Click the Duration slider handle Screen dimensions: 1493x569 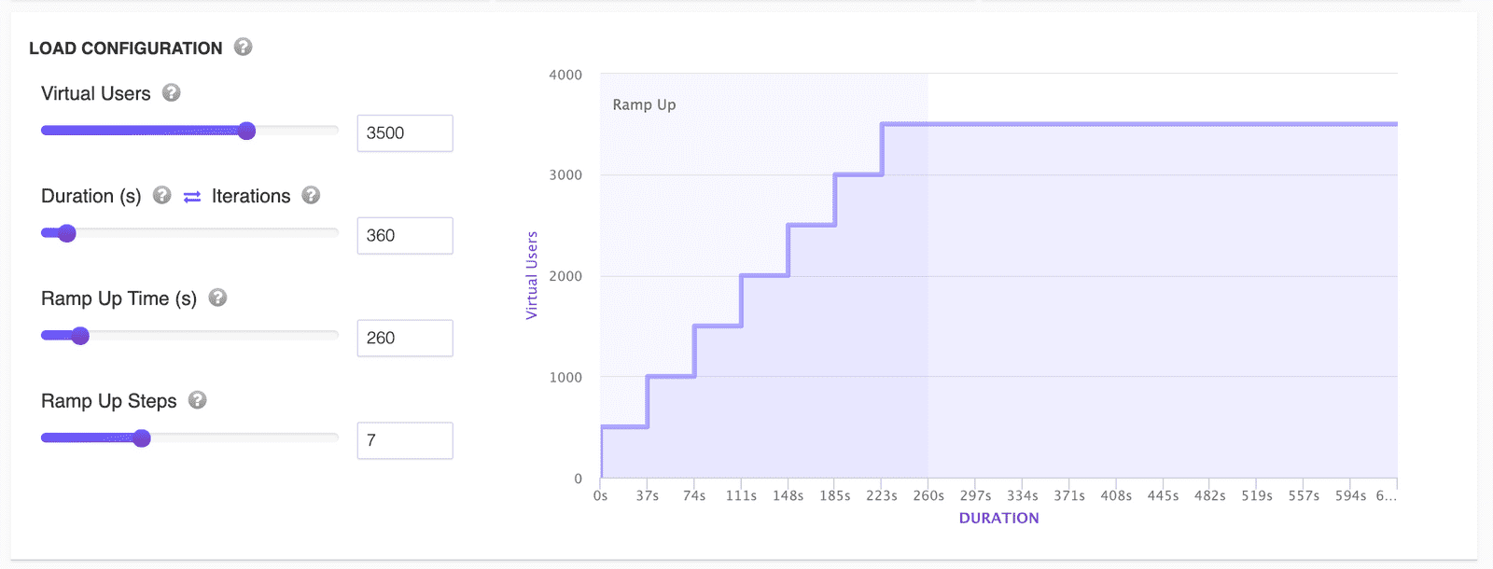coord(67,233)
